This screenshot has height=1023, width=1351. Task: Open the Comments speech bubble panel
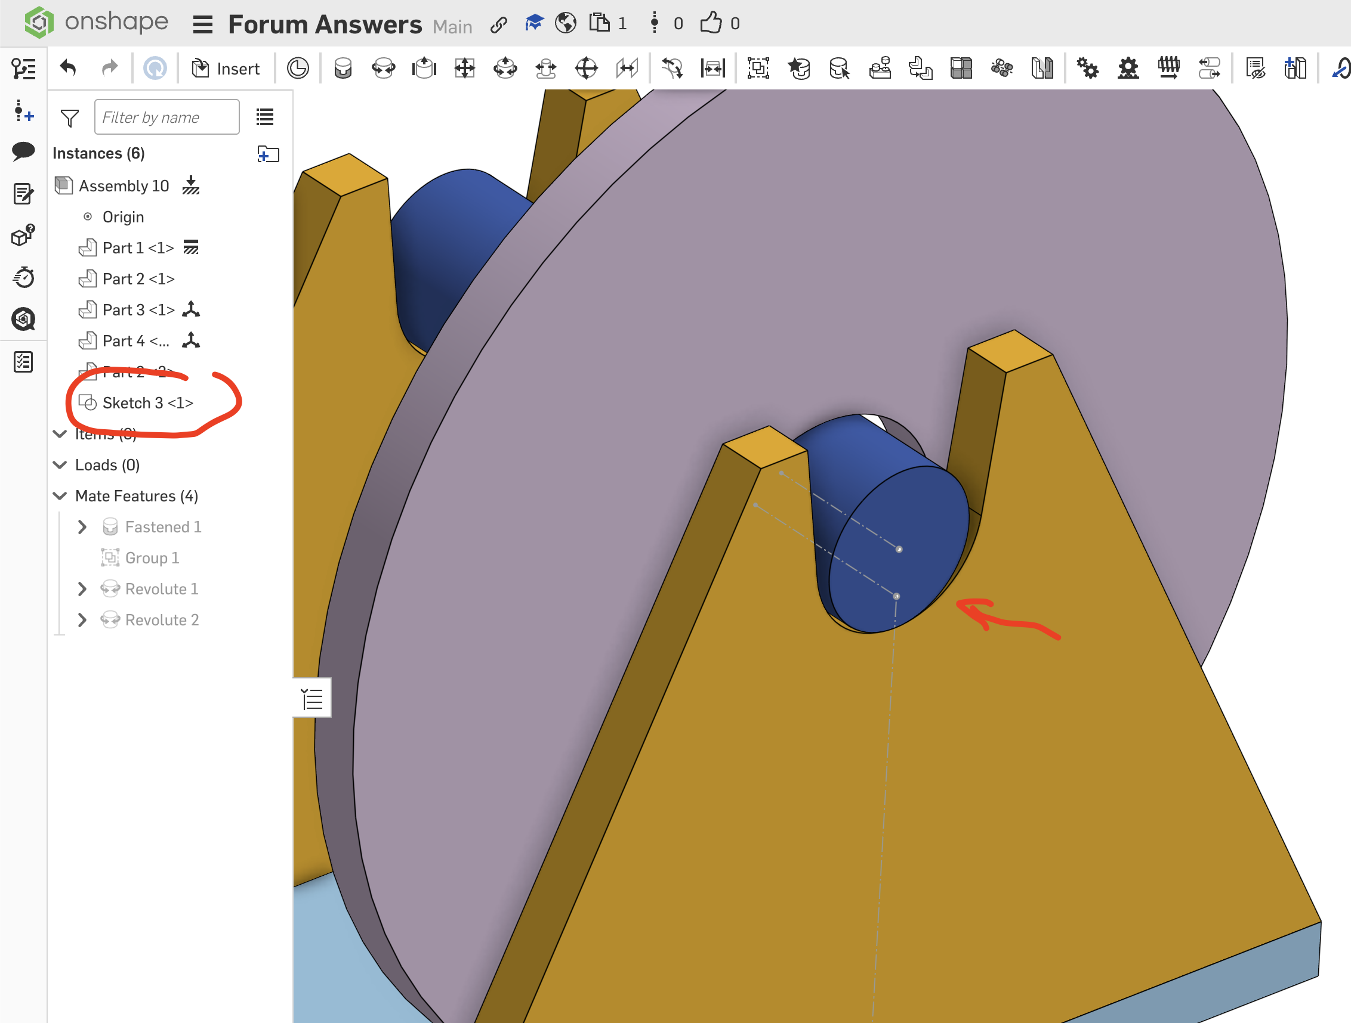coord(23,151)
